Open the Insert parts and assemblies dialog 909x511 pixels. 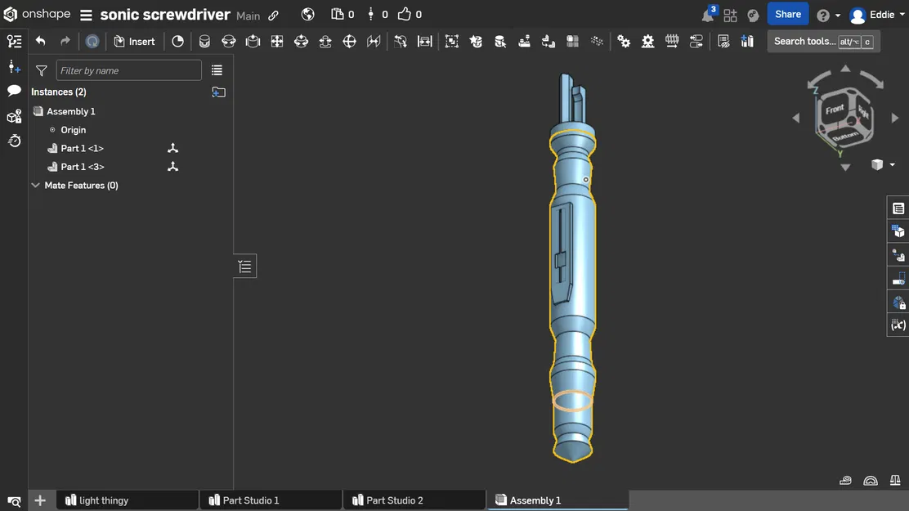[x=135, y=41]
